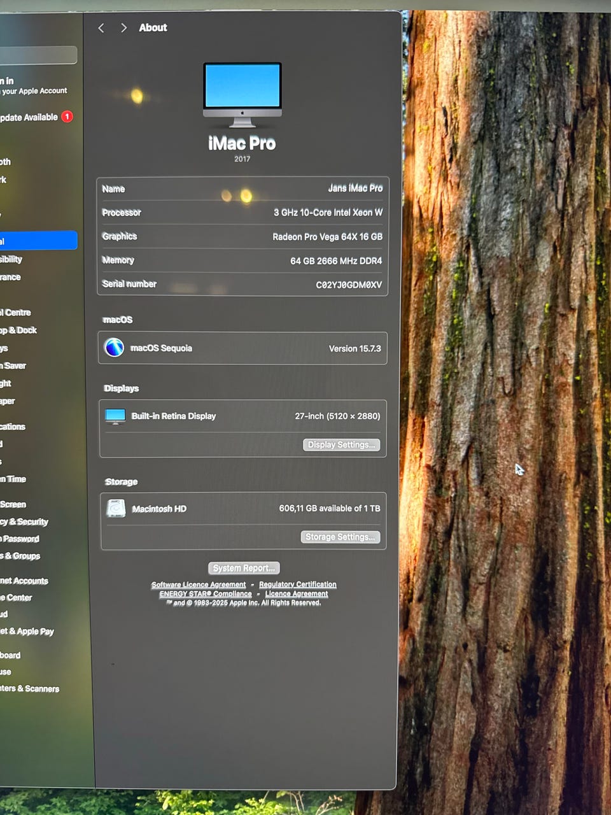The width and height of the screenshot is (611, 815).
Task: Select the sidebar item ending in 'n Saver'
Action: (13, 365)
